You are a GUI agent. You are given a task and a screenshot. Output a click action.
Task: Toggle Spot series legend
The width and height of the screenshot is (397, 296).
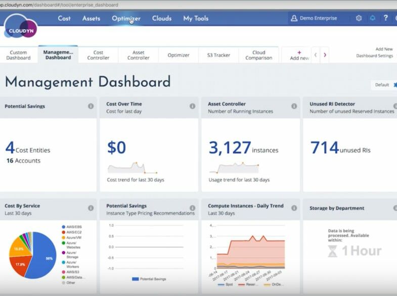[226, 284]
